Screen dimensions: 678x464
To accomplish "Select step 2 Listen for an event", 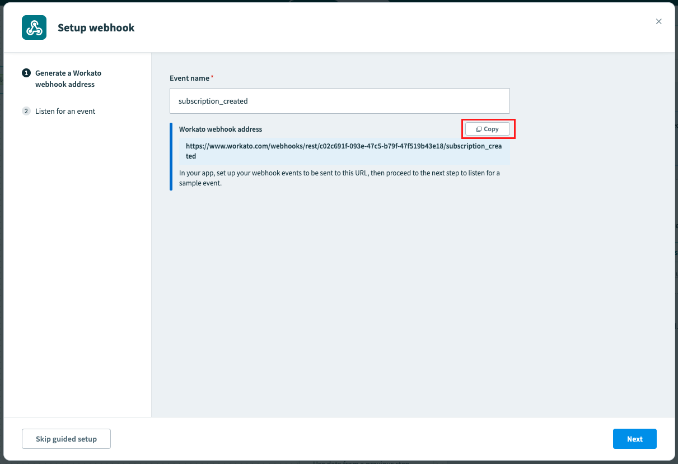I will (x=59, y=111).
